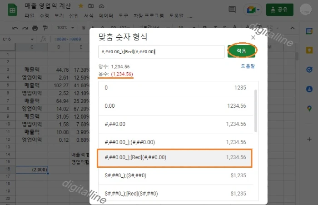Open the 파일 menu
Viewport: 318px width, 205px height.
(29, 15)
